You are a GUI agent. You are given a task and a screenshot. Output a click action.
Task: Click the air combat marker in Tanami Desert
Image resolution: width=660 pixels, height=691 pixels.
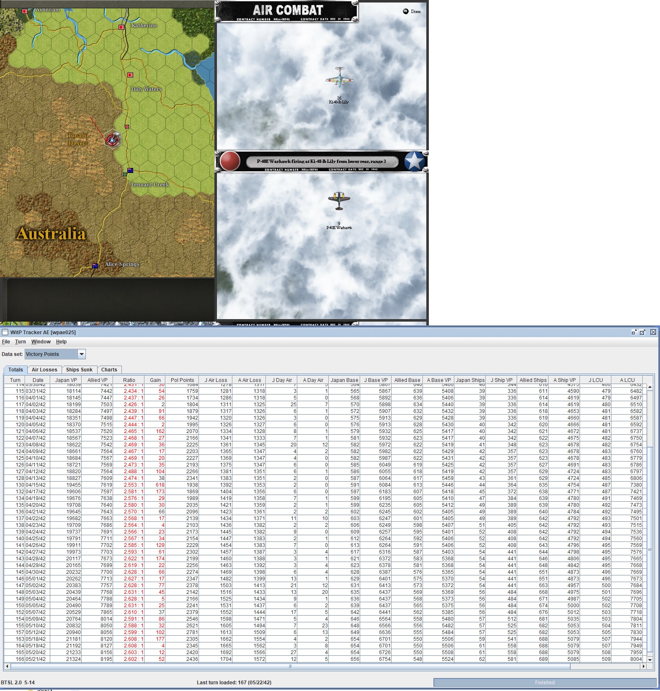point(112,139)
